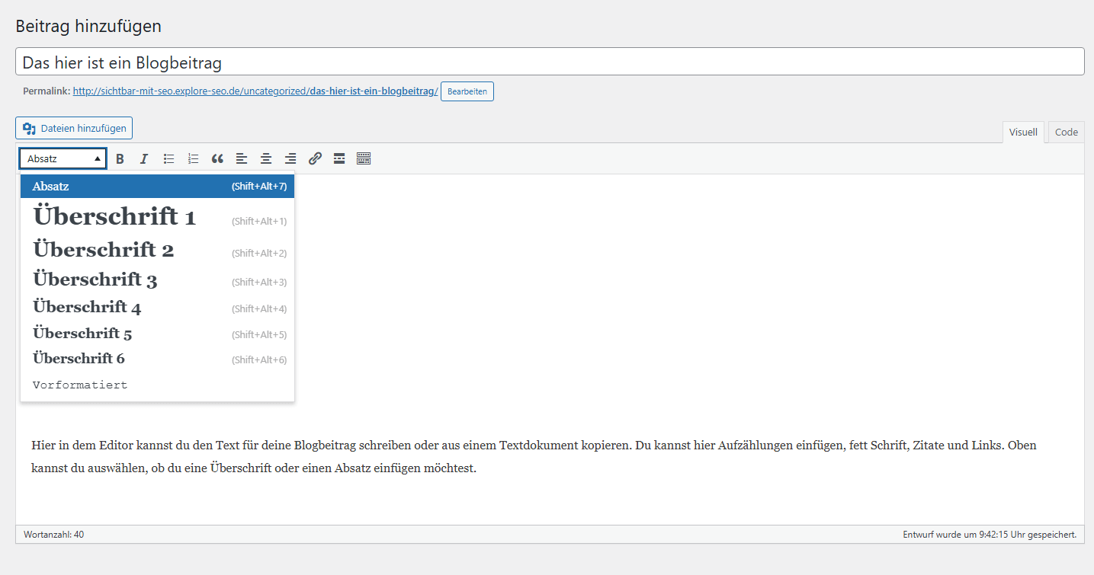Choose Vorformatiert from the format list
The width and height of the screenshot is (1094, 575).
click(80, 385)
